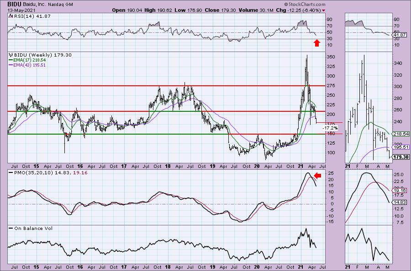Click the -17.2% annotation label

[330, 128]
